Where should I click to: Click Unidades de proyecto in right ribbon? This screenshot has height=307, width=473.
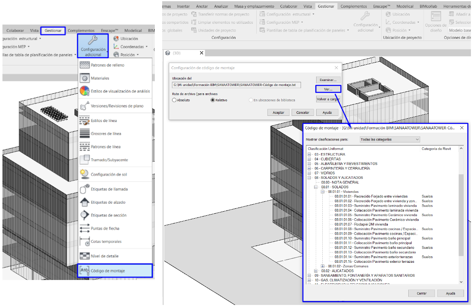(214, 30)
